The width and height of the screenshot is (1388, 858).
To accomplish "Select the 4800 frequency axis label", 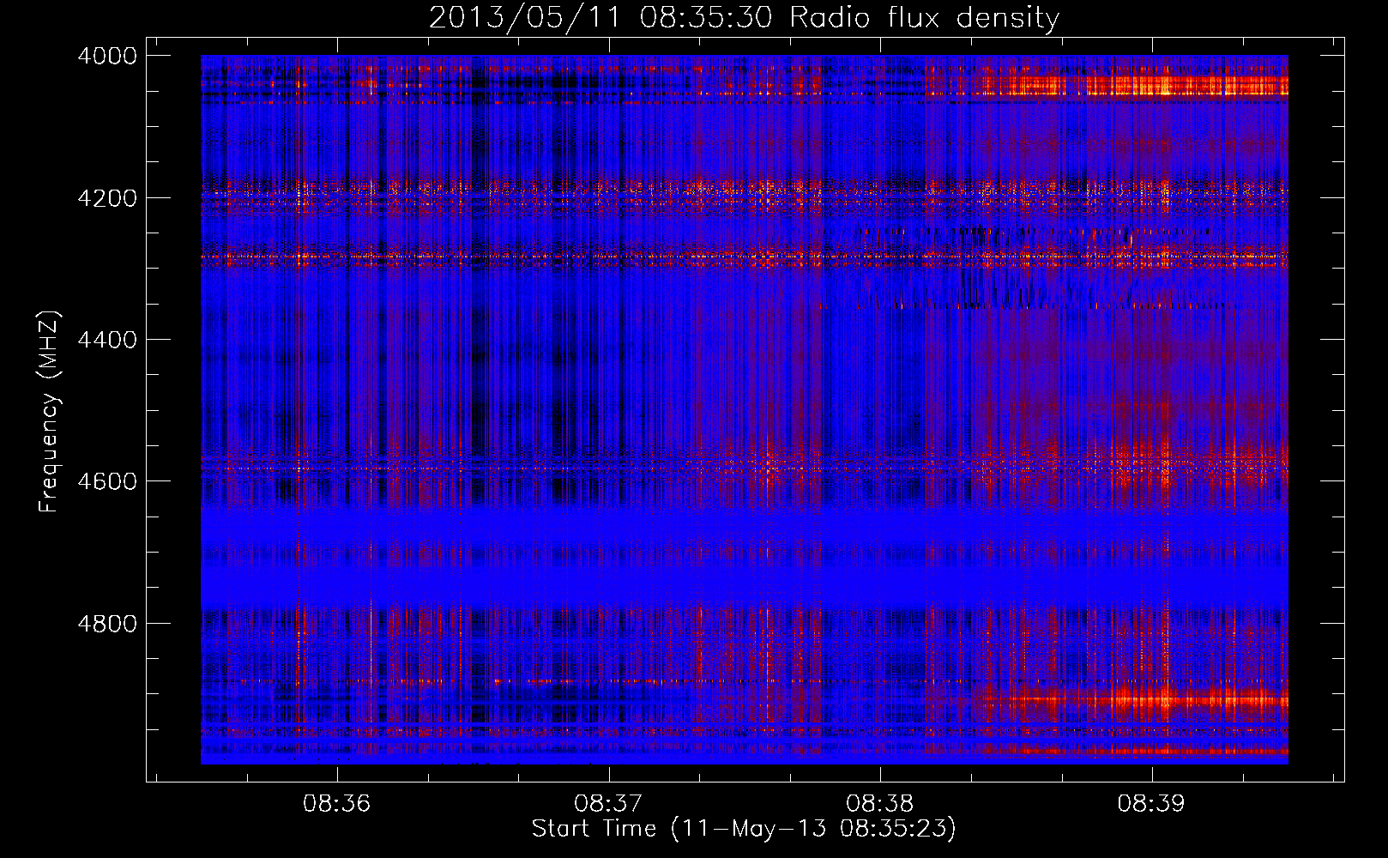I will [x=107, y=624].
